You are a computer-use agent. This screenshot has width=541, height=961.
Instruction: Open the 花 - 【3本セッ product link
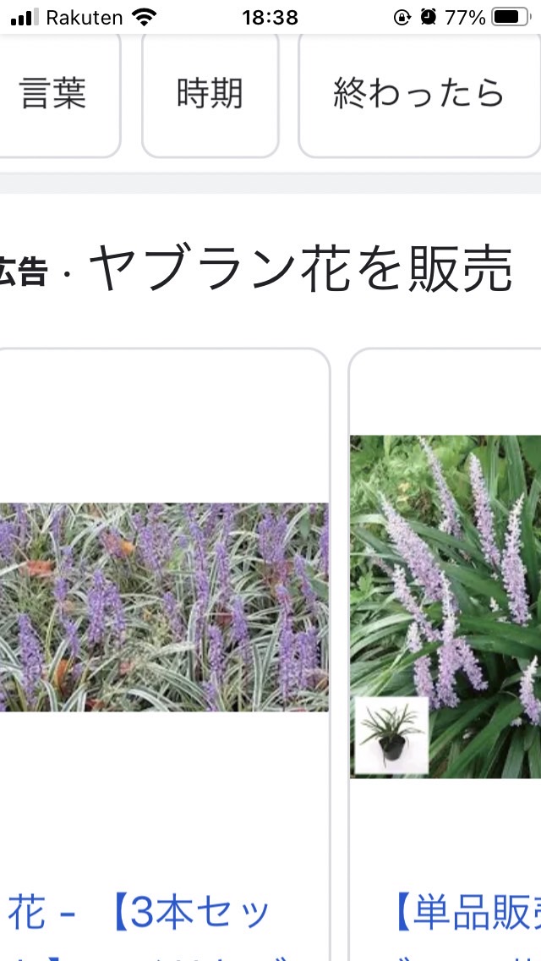[139, 913]
